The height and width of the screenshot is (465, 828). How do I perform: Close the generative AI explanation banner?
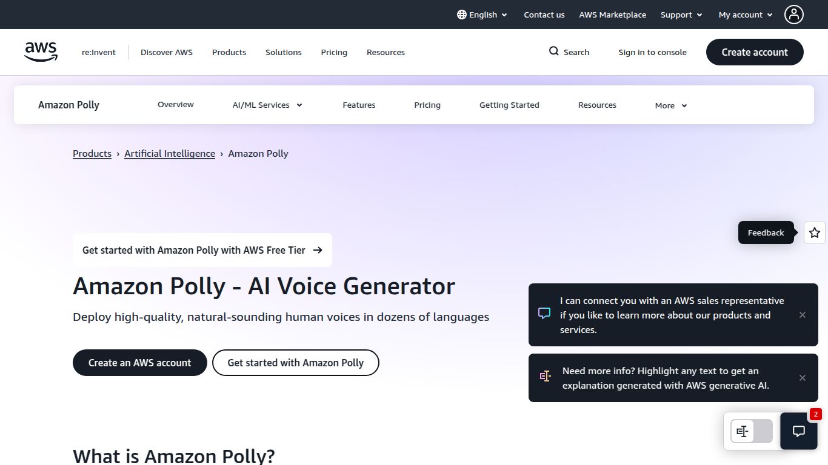click(802, 378)
